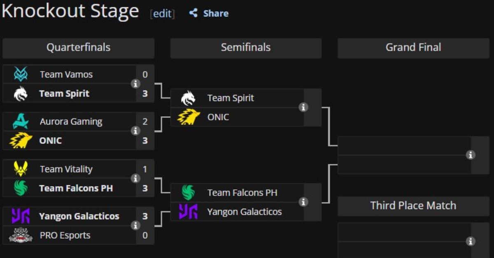Open the Grand Final match info icon
This screenshot has height=258, width=494.
click(x=471, y=155)
